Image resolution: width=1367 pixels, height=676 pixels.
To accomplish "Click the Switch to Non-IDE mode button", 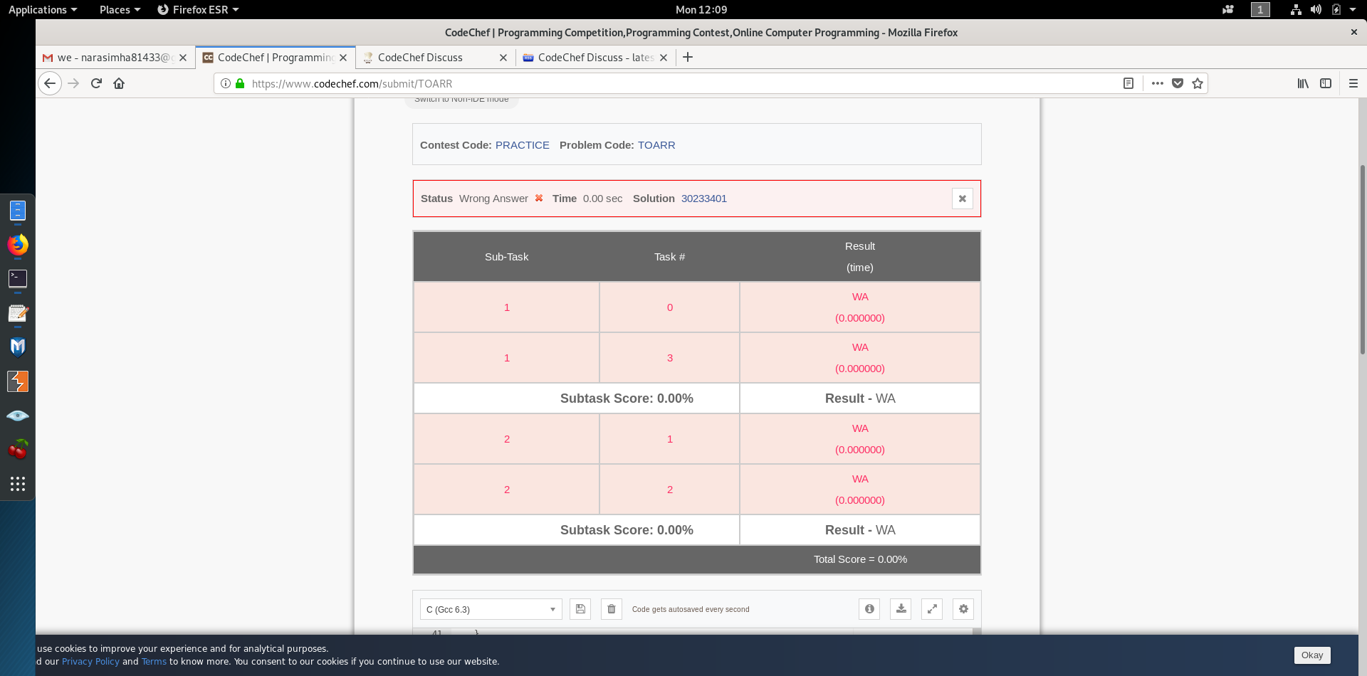I will [x=461, y=100].
